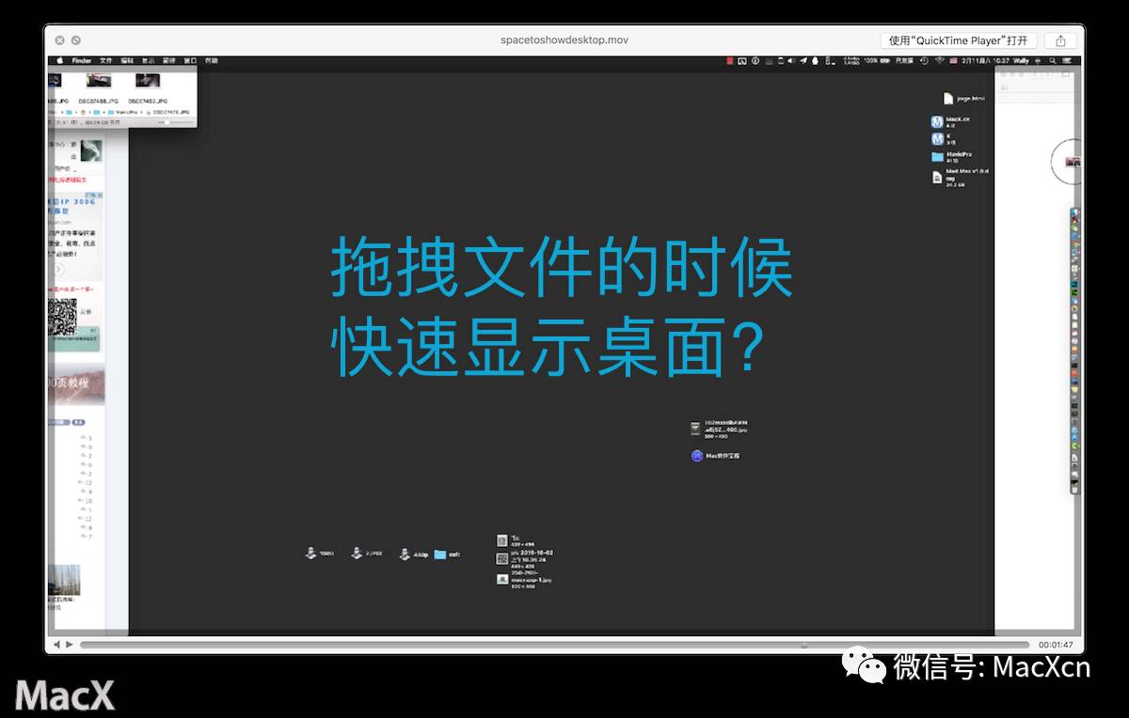Click the DSC07452.JPG thumbnail in Finder

(x=148, y=82)
